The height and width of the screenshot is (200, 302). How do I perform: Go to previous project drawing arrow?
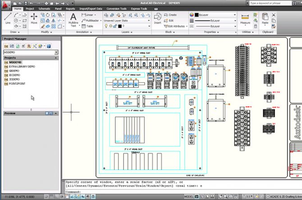pos(57,3)
